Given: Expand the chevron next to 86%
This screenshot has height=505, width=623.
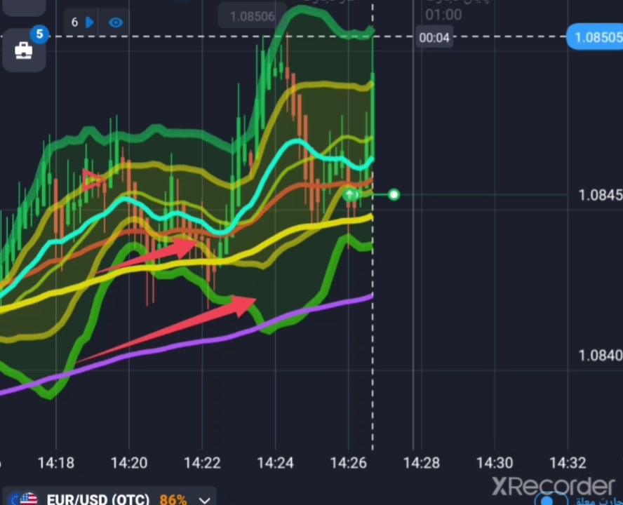Looking at the screenshot, I should pyautogui.click(x=205, y=500).
